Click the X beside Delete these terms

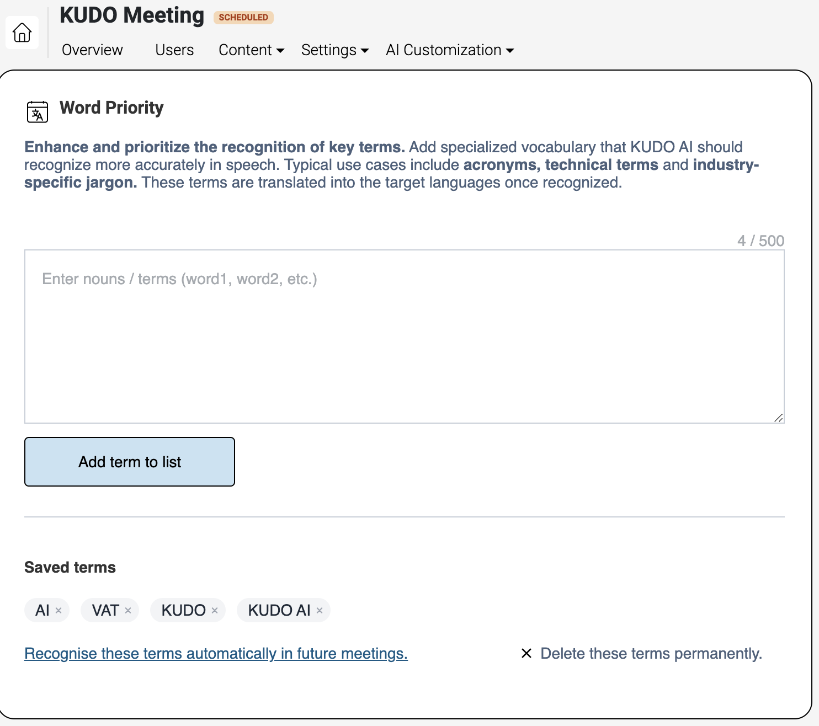(526, 653)
